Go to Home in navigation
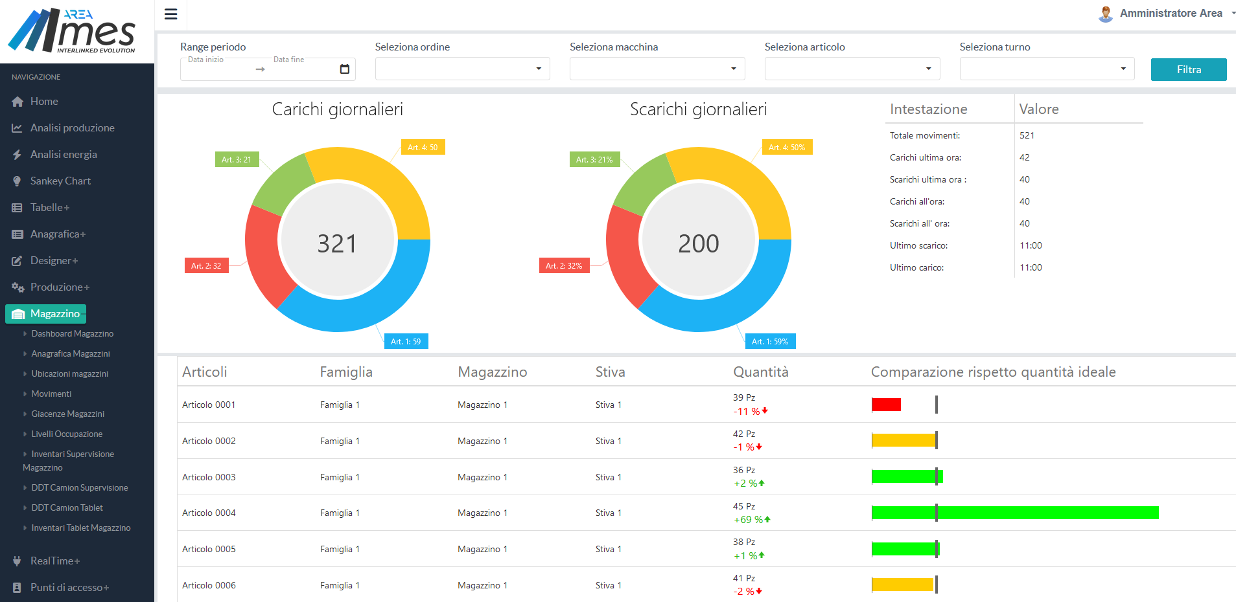This screenshot has height=602, width=1236. pyautogui.click(x=44, y=102)
